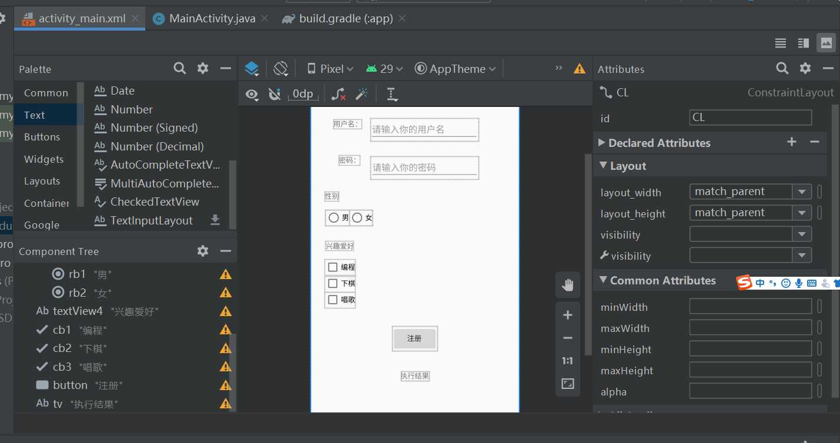The width and height of the screenshot is (840, 443).
Task: Toggle the view options eye icon
Action: (252, 94)
